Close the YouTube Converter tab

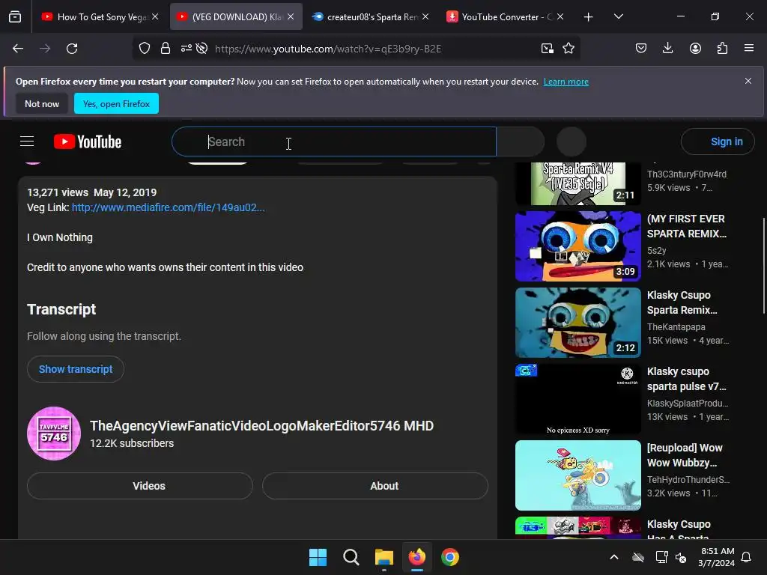pyautogui.click(x=560, y=16)
